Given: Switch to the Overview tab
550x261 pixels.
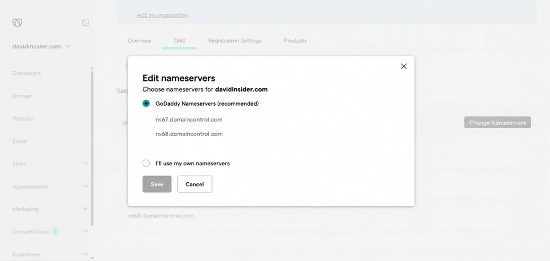Looking at the screenshot, I should [x=139, y=40].
